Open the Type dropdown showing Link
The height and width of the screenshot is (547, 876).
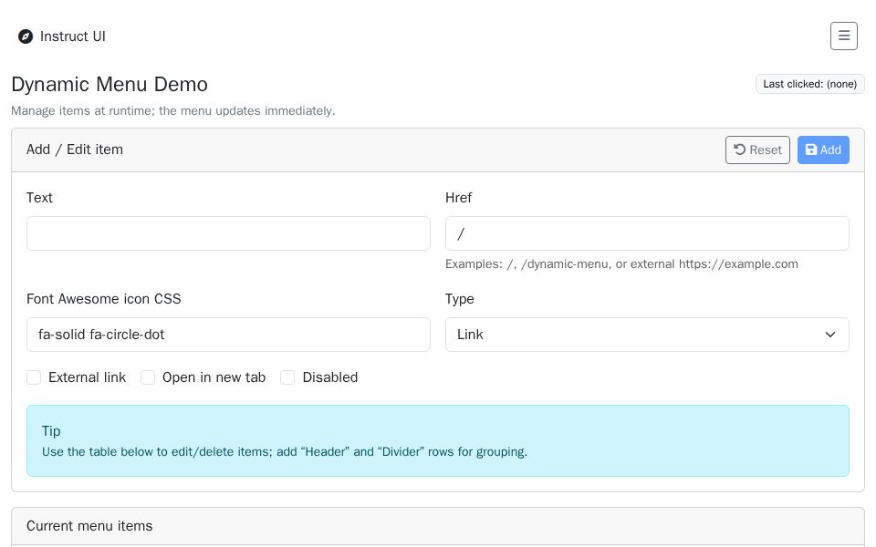[x=647, y=335]
